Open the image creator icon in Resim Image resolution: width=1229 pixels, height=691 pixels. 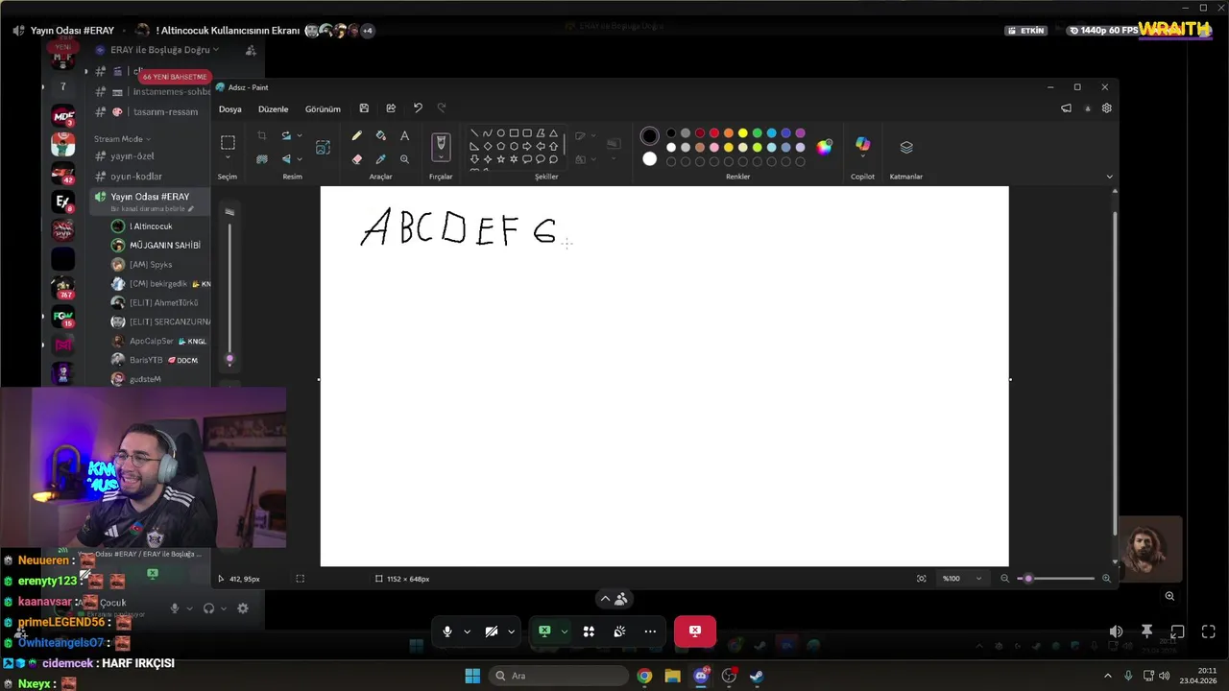point(323,147)
